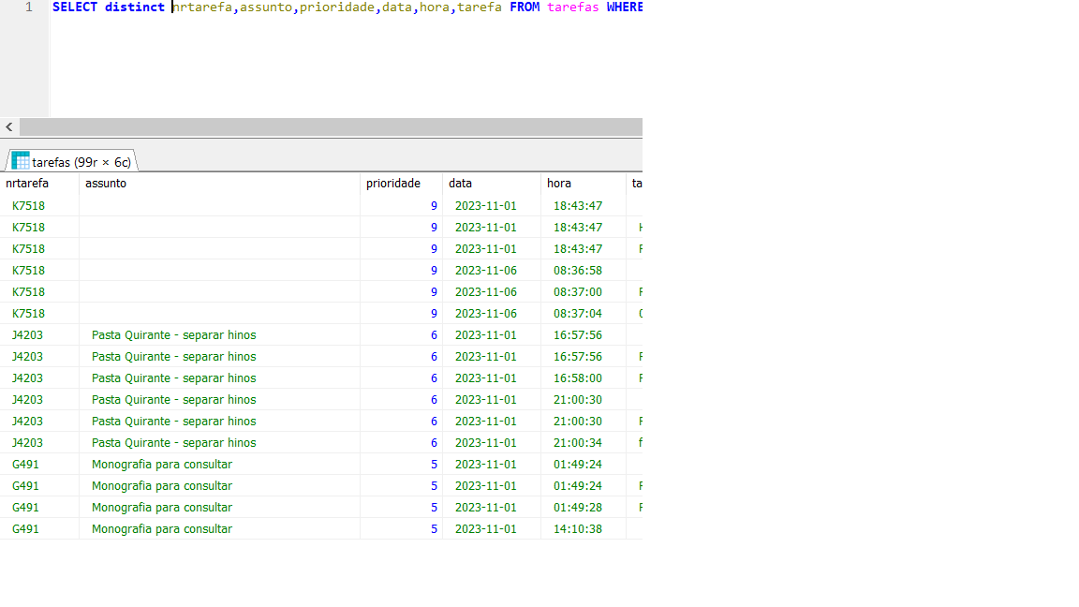Image resolution: width=1079 pixels, height=607 pixels.
Task: Select the hora cell showing 08:36:58
Action: click(x=577, y=271)
